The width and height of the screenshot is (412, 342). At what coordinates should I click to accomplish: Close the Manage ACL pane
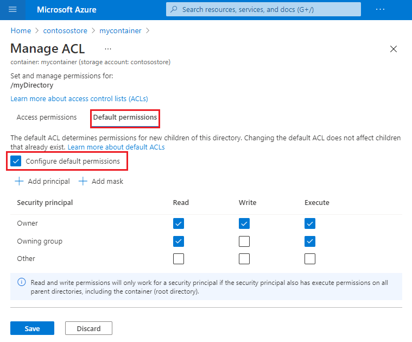click(x=394, y=49)
